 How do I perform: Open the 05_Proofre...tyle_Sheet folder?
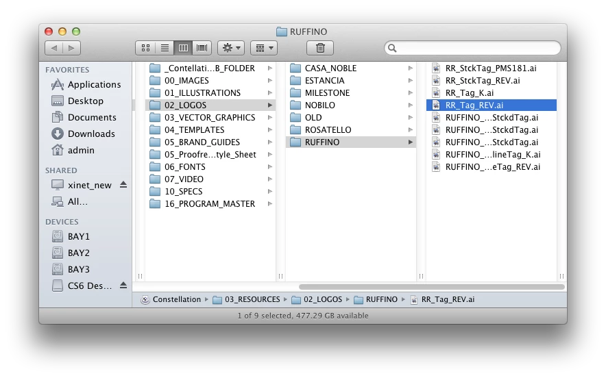click(x=210, y=155)
